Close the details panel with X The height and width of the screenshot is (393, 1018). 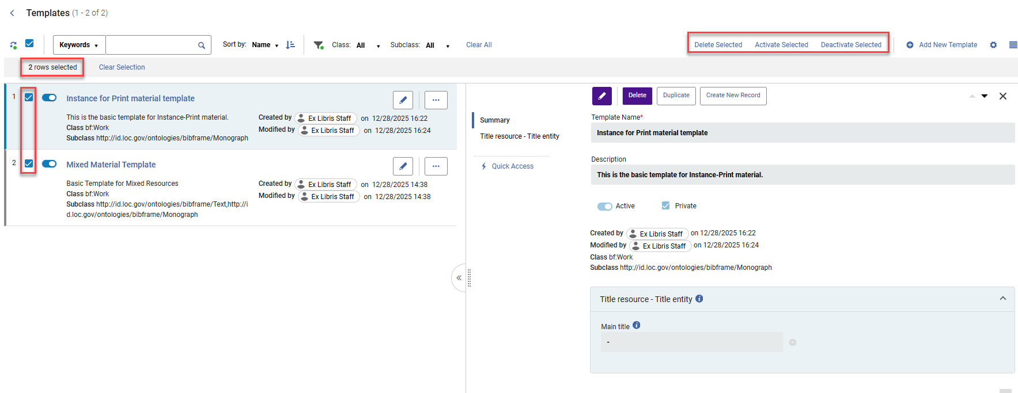coord(1003,96)
